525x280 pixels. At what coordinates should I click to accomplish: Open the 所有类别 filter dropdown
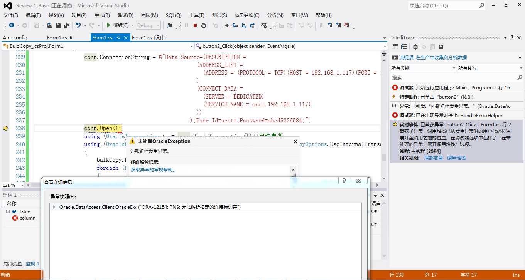pyautogui.click(x=423, y=68)
